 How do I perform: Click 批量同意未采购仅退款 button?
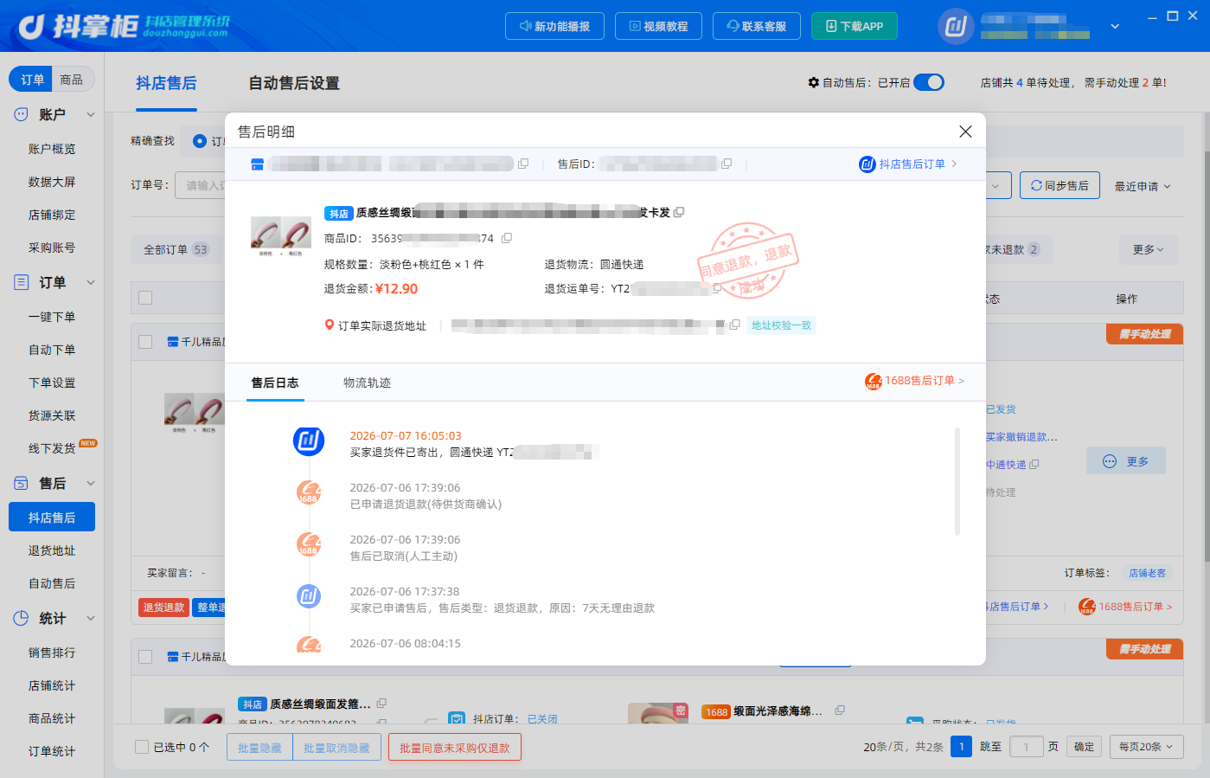click(455, 747)
